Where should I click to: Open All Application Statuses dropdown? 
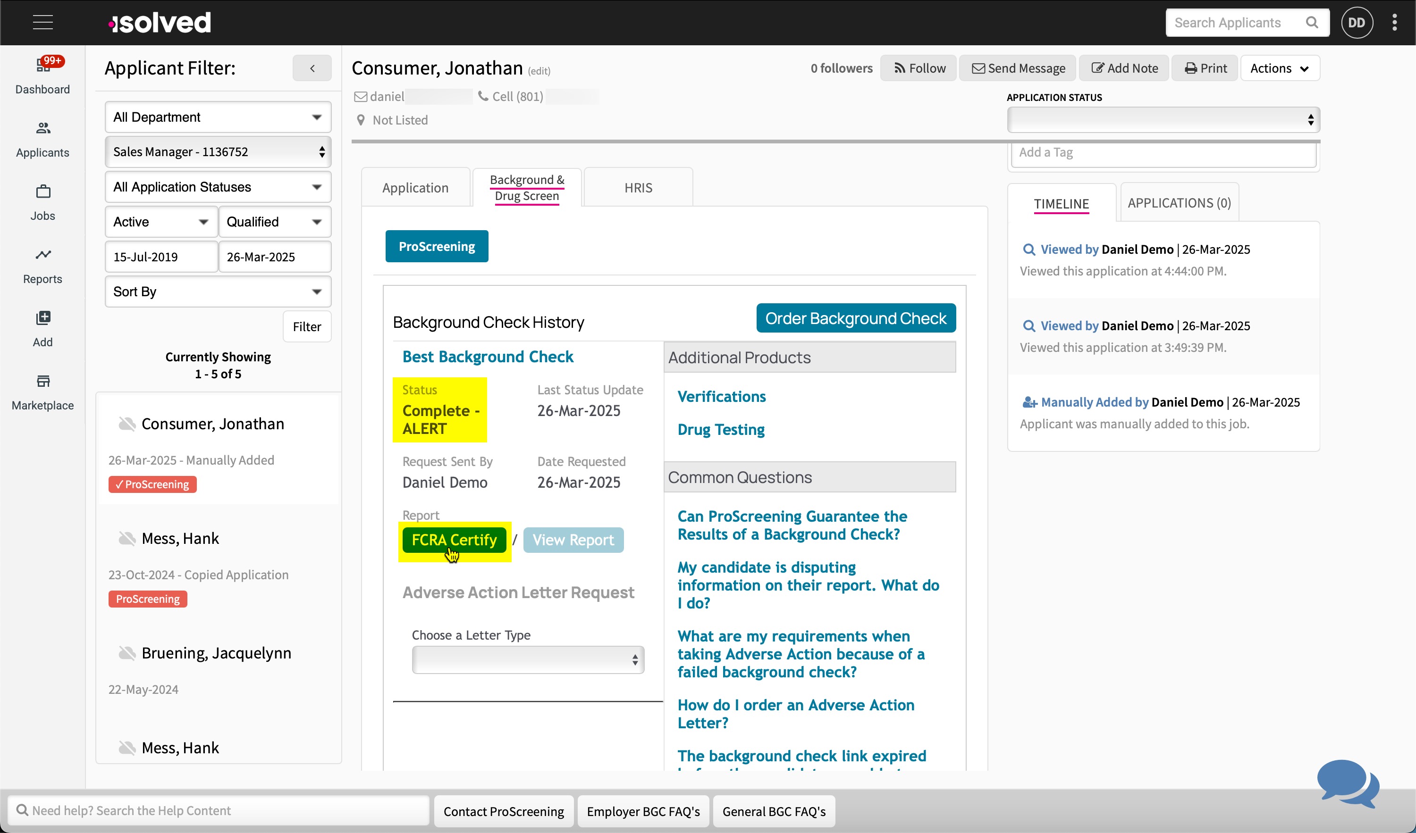coord(218,186)
